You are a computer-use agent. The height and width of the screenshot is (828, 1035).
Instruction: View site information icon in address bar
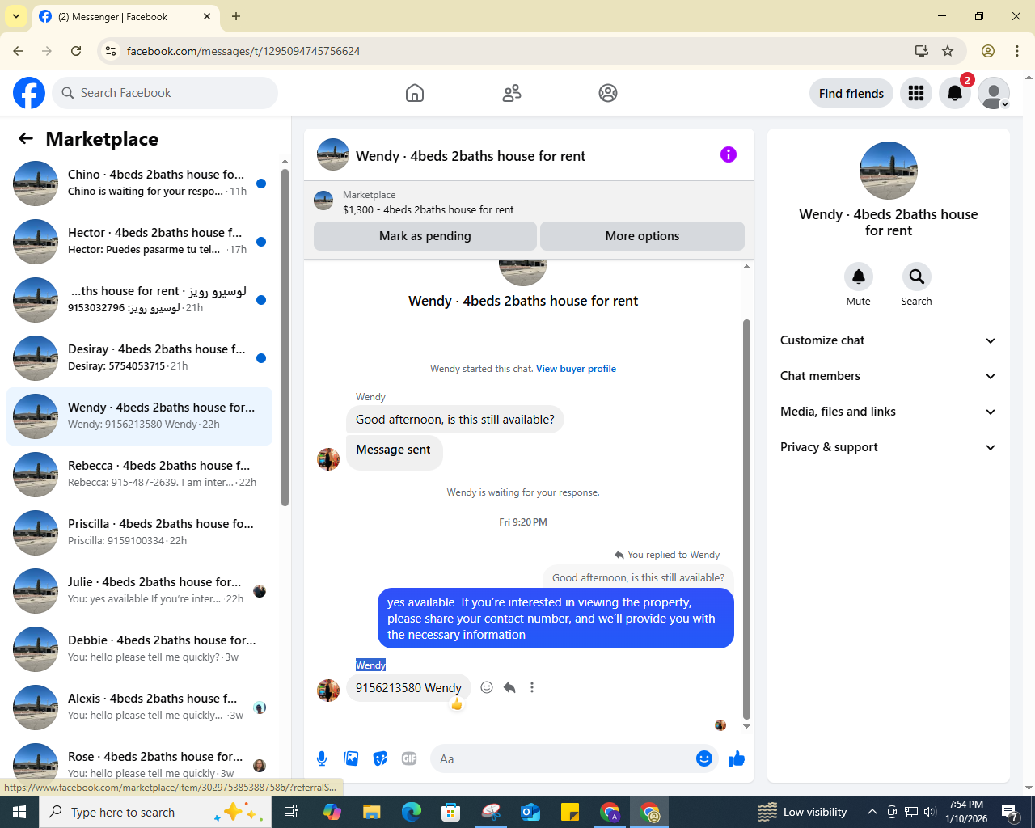pos(111,51)
